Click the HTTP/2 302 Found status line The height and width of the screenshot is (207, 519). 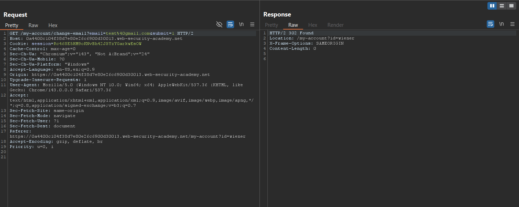click(x=291, y=33)
